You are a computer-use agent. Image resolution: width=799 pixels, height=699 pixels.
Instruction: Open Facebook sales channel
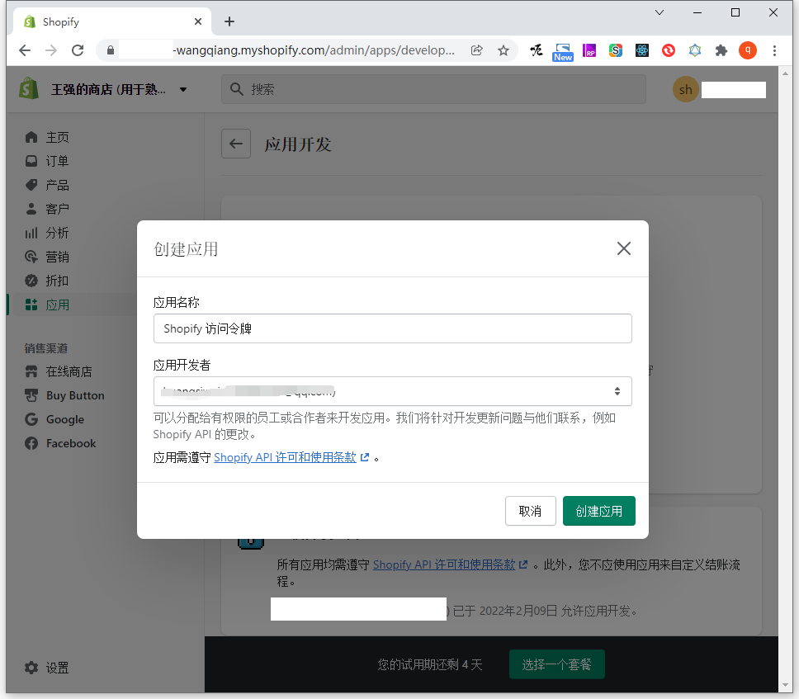71,443
